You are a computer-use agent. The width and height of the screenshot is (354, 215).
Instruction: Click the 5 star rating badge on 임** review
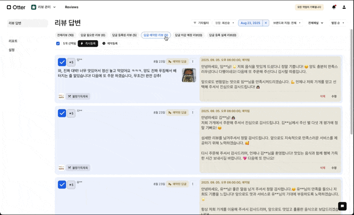(x=71, y=62)
